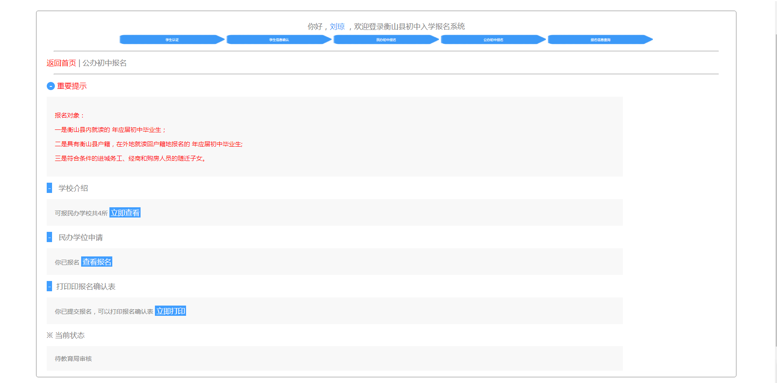Click the blue minus icon beside 打印报名确认表
777x383 pixels.
click(49, 286)
